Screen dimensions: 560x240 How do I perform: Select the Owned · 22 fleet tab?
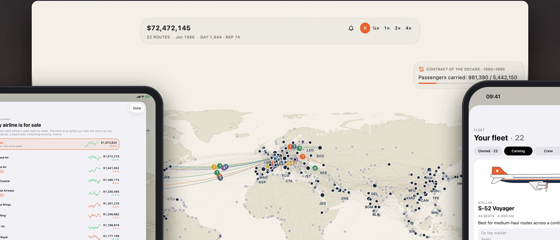(488, 151)
